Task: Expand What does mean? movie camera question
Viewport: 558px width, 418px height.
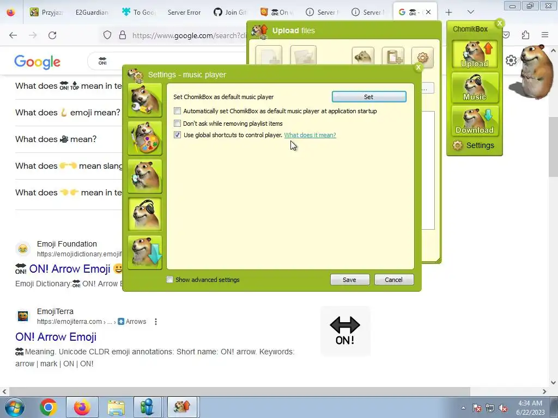Action: (x=69, y=139)
